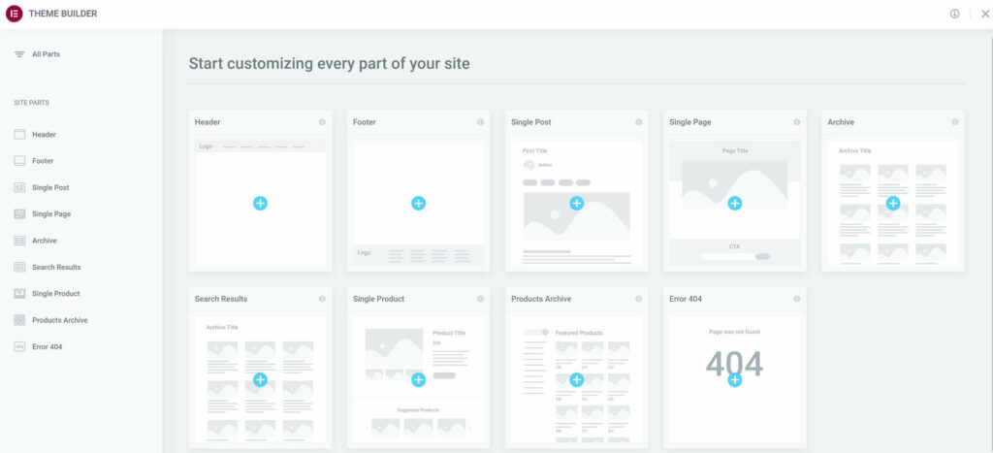Open Single Page in sidebar

51,214
